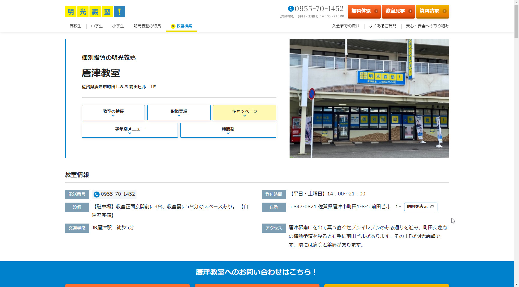The height and width of the screenshot is (287, 519).
Task: Open the 小学生 menu item
Action: point(118,26)
